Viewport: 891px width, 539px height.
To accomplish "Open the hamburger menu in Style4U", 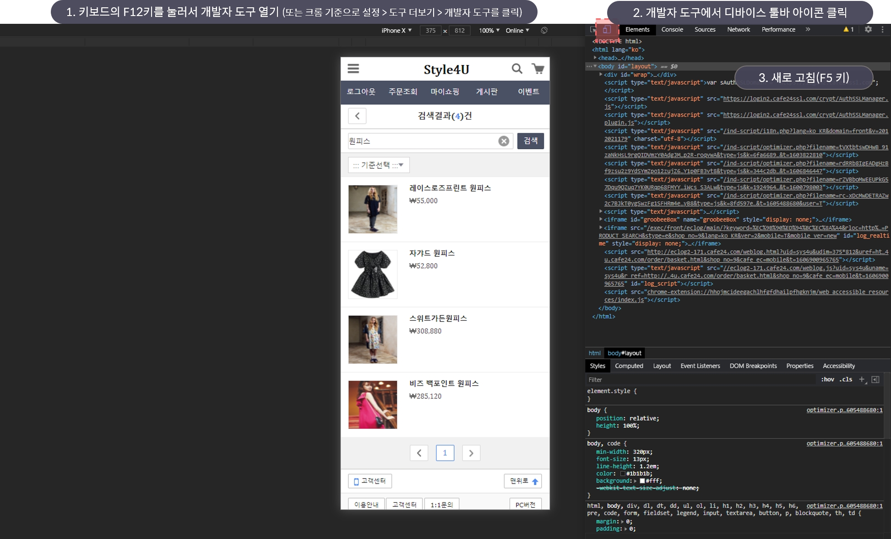I will pos(353,69).
